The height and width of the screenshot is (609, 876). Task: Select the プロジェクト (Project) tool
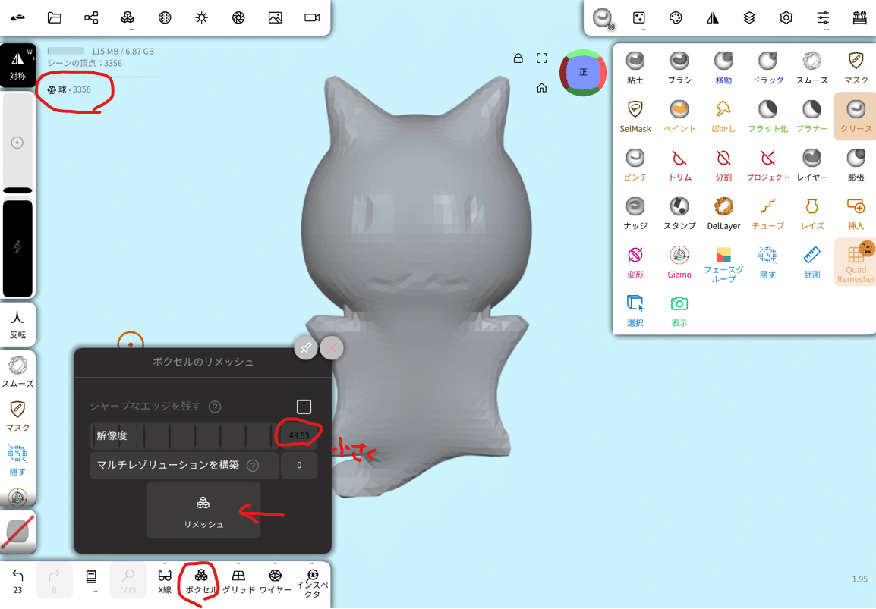767,165
